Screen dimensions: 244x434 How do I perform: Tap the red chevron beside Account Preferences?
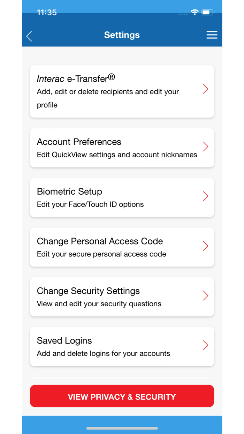tap(206, 146)
